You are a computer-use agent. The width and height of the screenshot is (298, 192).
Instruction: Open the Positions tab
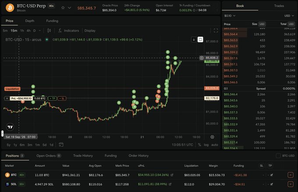[x=14, y=156]
